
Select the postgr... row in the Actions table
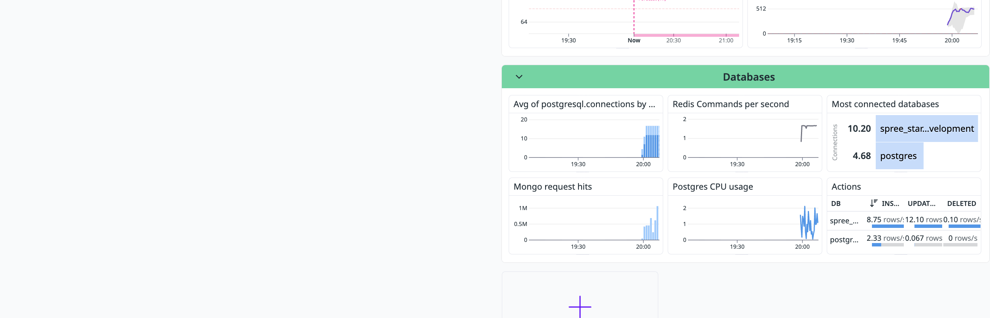(x=844, y=240)
